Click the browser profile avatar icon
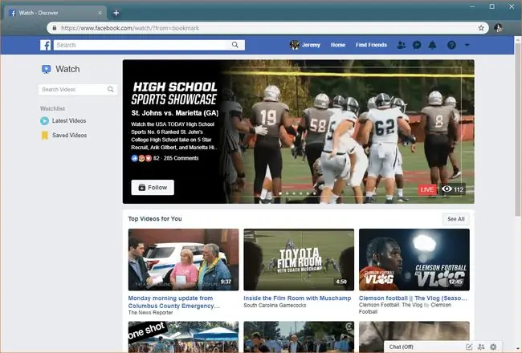 (499, 28)
